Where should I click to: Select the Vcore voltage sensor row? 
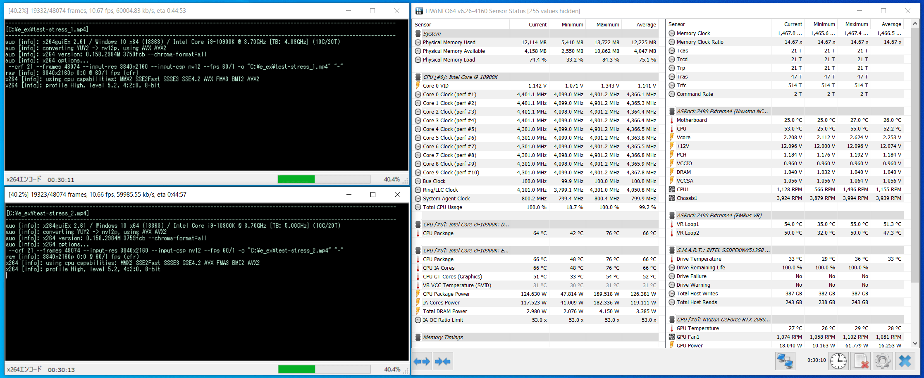786,138
